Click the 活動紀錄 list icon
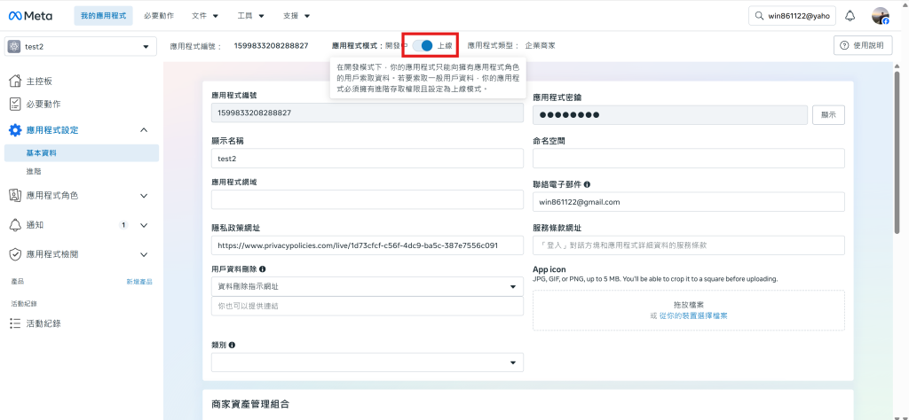 (x=15, y=323)
